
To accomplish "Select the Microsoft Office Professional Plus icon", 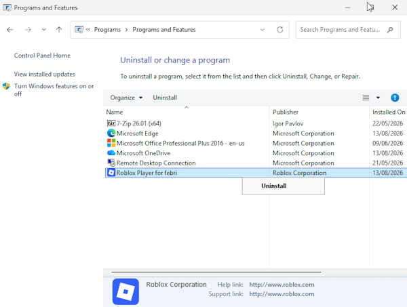I will [111, 143].
